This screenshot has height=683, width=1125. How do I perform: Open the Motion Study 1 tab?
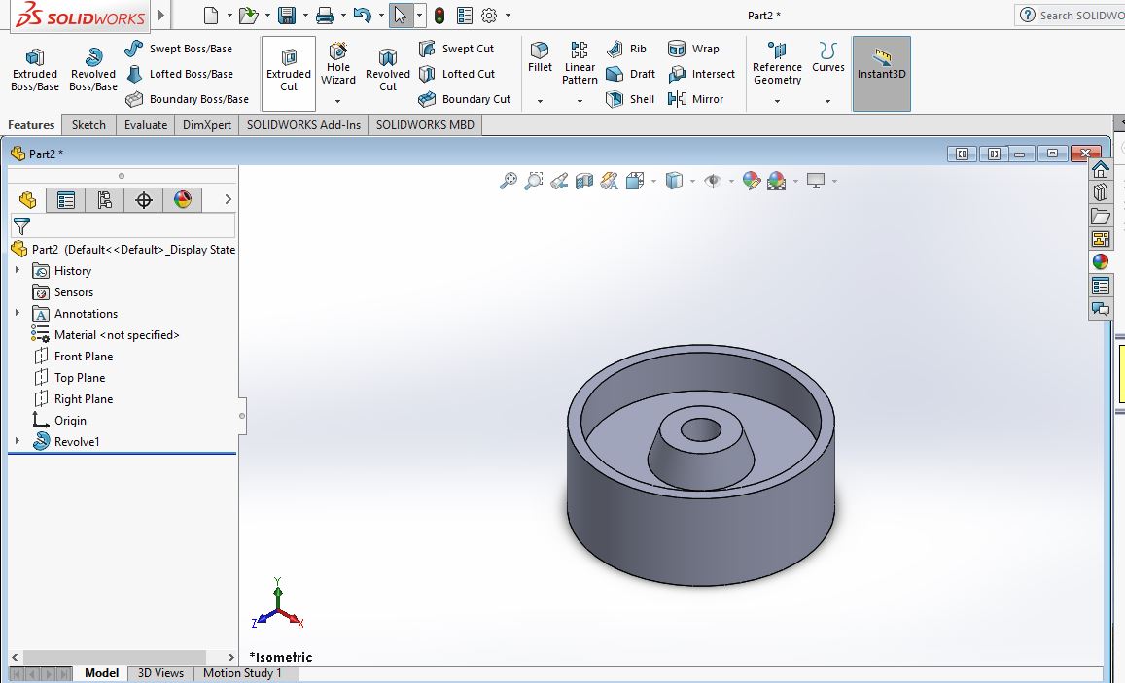coord(242,673)
